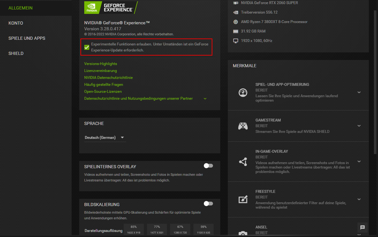Expand Spiel- und App-Optimierung section chevron

(359, 92)
